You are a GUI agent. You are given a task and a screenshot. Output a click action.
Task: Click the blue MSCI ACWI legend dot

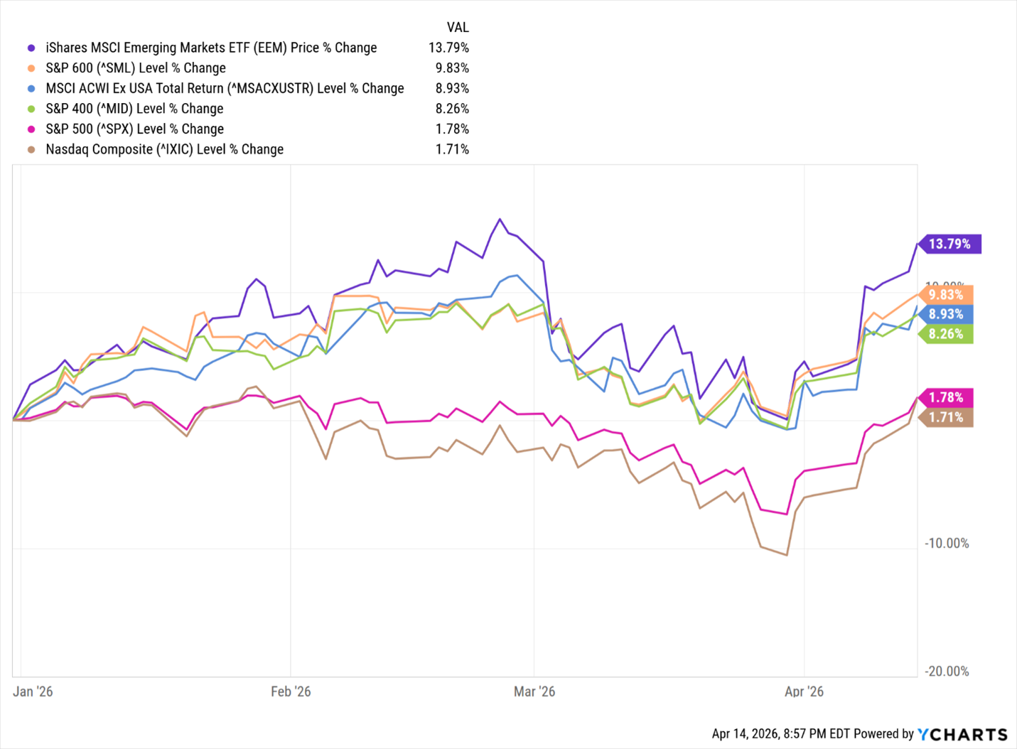tap(31, 89)
